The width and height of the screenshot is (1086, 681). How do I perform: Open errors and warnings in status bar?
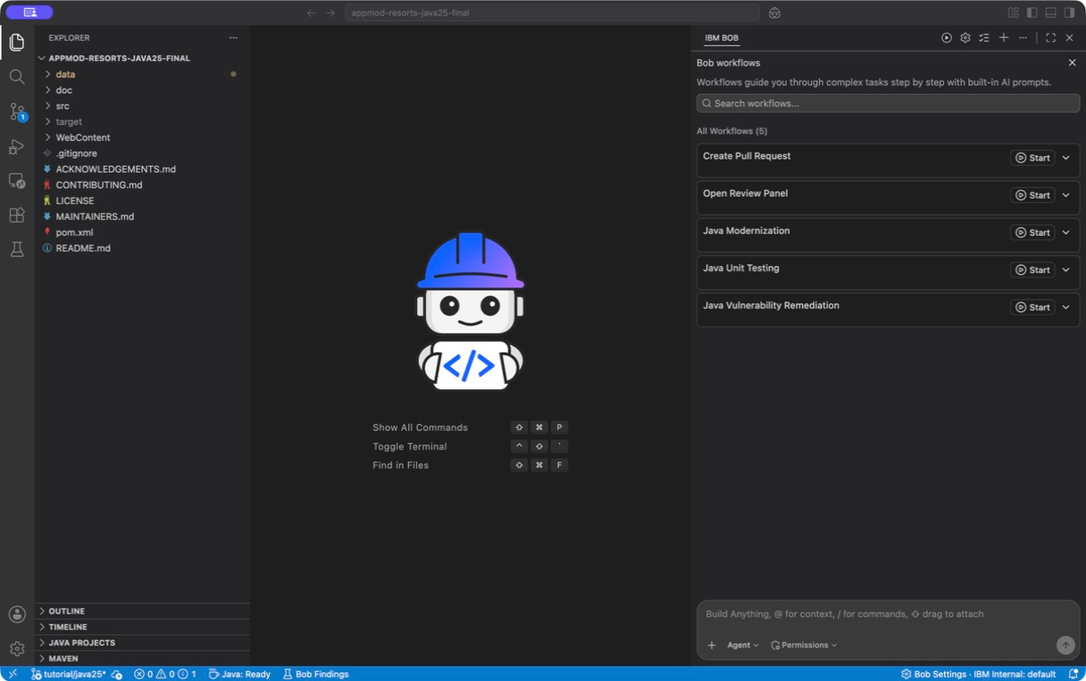[x=165, y=674]
